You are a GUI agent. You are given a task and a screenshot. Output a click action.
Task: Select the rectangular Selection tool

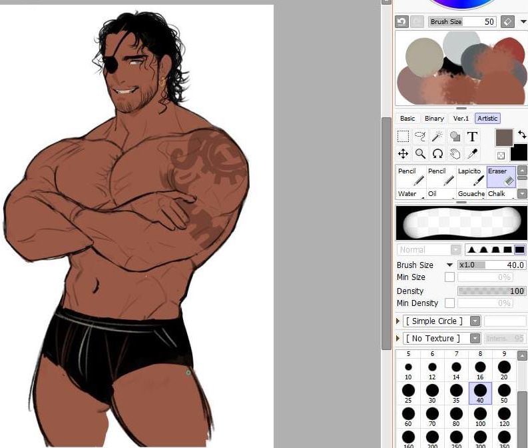click(403, 137)
